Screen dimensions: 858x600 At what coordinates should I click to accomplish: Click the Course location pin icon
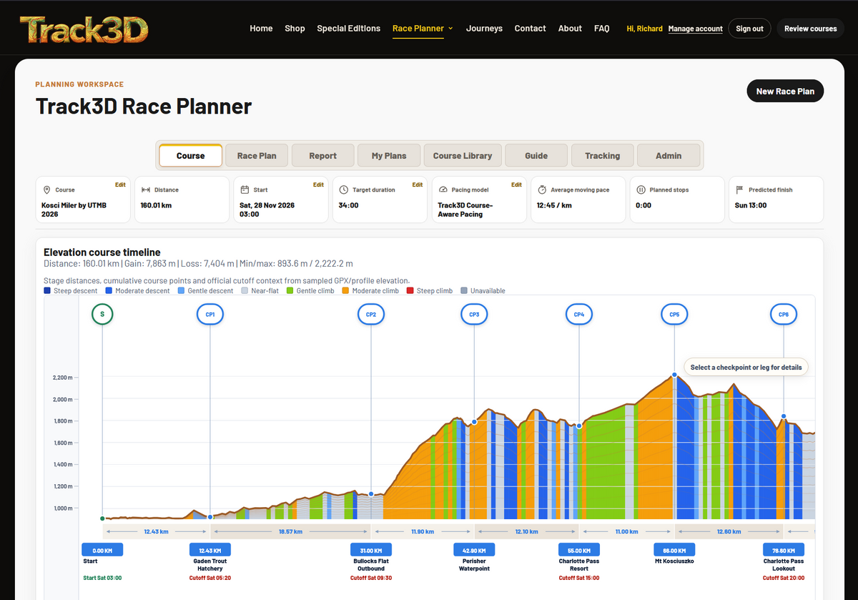47,190
